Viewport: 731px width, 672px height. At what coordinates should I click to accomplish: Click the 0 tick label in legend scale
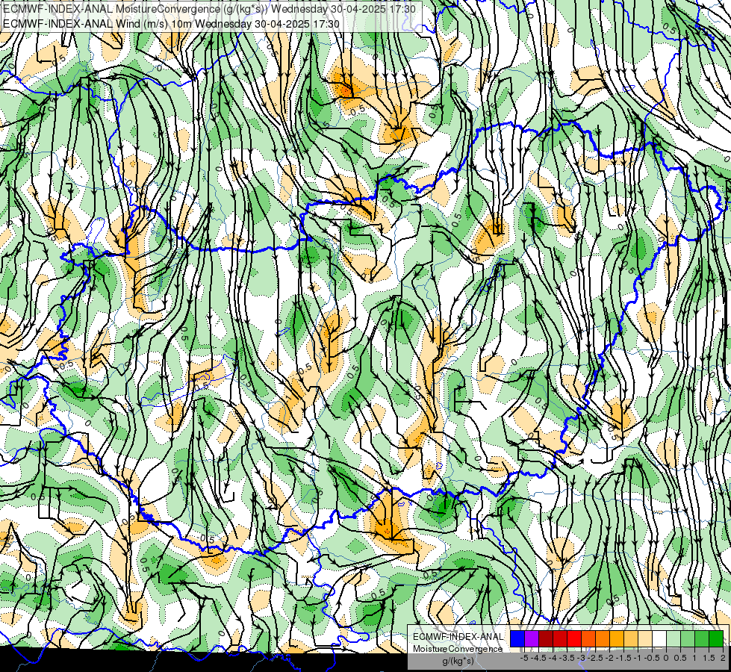(666, 658)
